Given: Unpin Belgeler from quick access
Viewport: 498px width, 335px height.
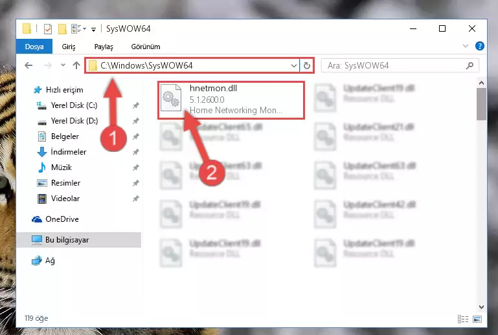Looking at the screenshot, I should point(136,136).
